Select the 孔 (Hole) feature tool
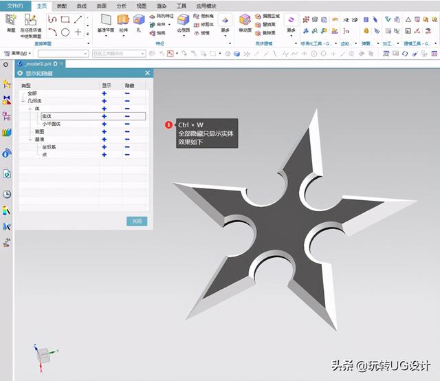 pyautogui.click(x=140, y=22)
